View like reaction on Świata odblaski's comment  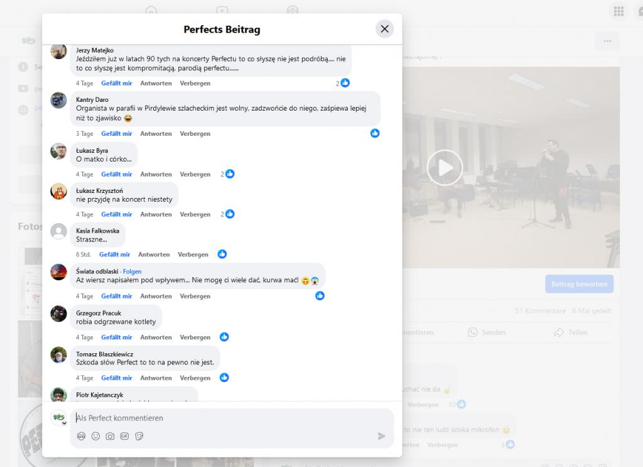[320, 295]
